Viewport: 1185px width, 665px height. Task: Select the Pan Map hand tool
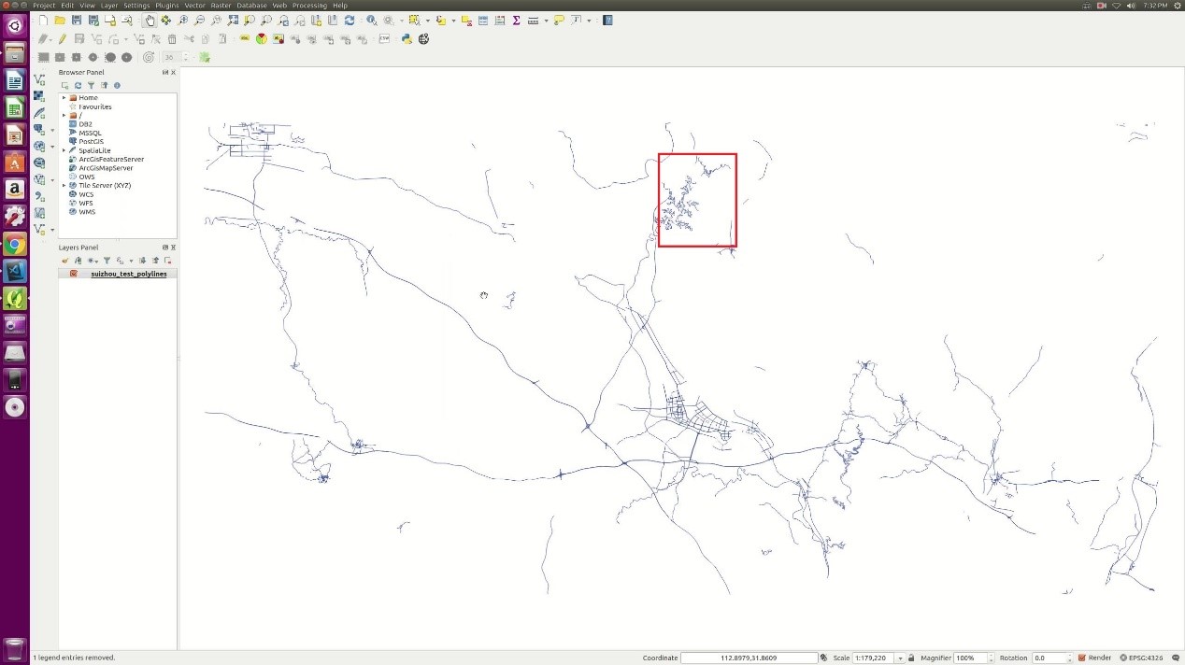coord(150,21)
